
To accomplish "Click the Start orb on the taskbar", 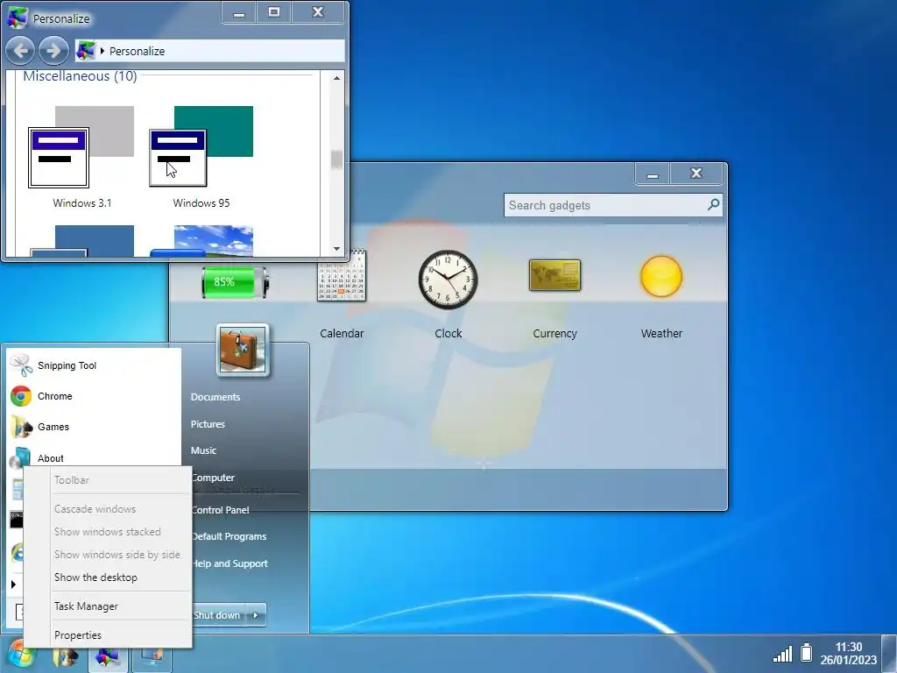I will tap(22, 655).
